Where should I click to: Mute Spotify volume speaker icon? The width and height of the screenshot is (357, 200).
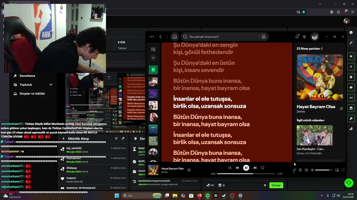pyautogui.click(x=312, y=170)
